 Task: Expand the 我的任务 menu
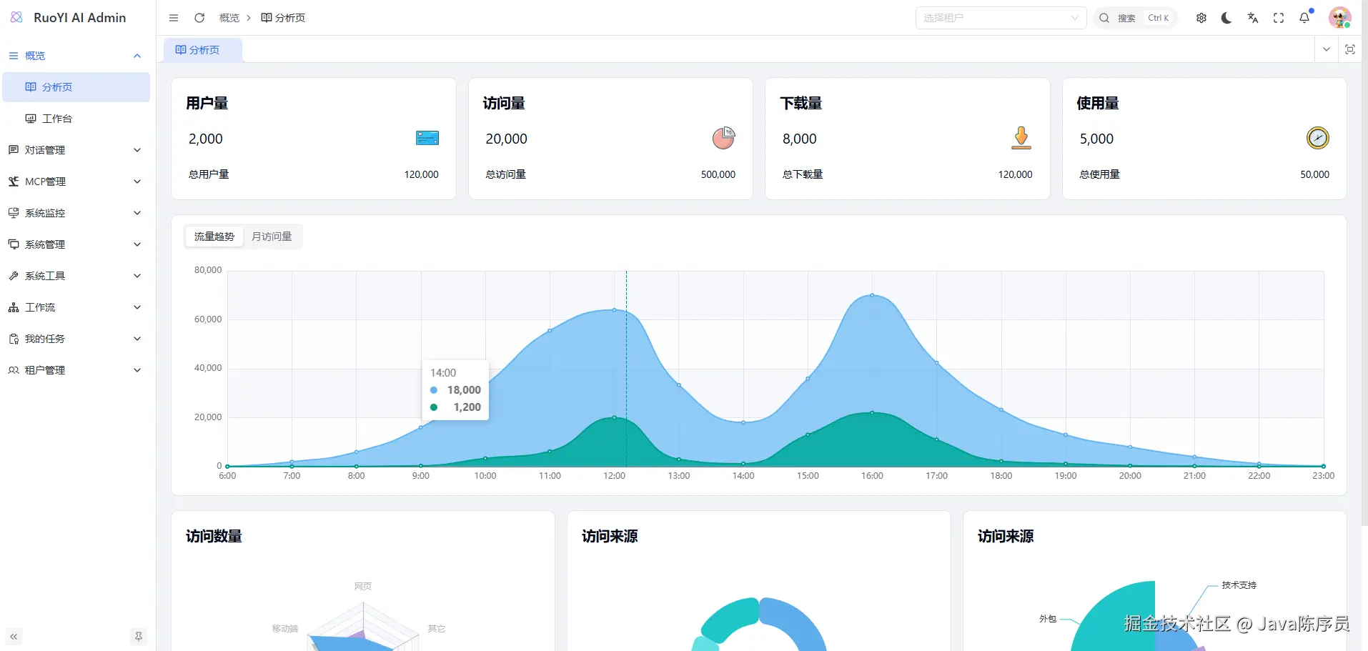(76, 339)
